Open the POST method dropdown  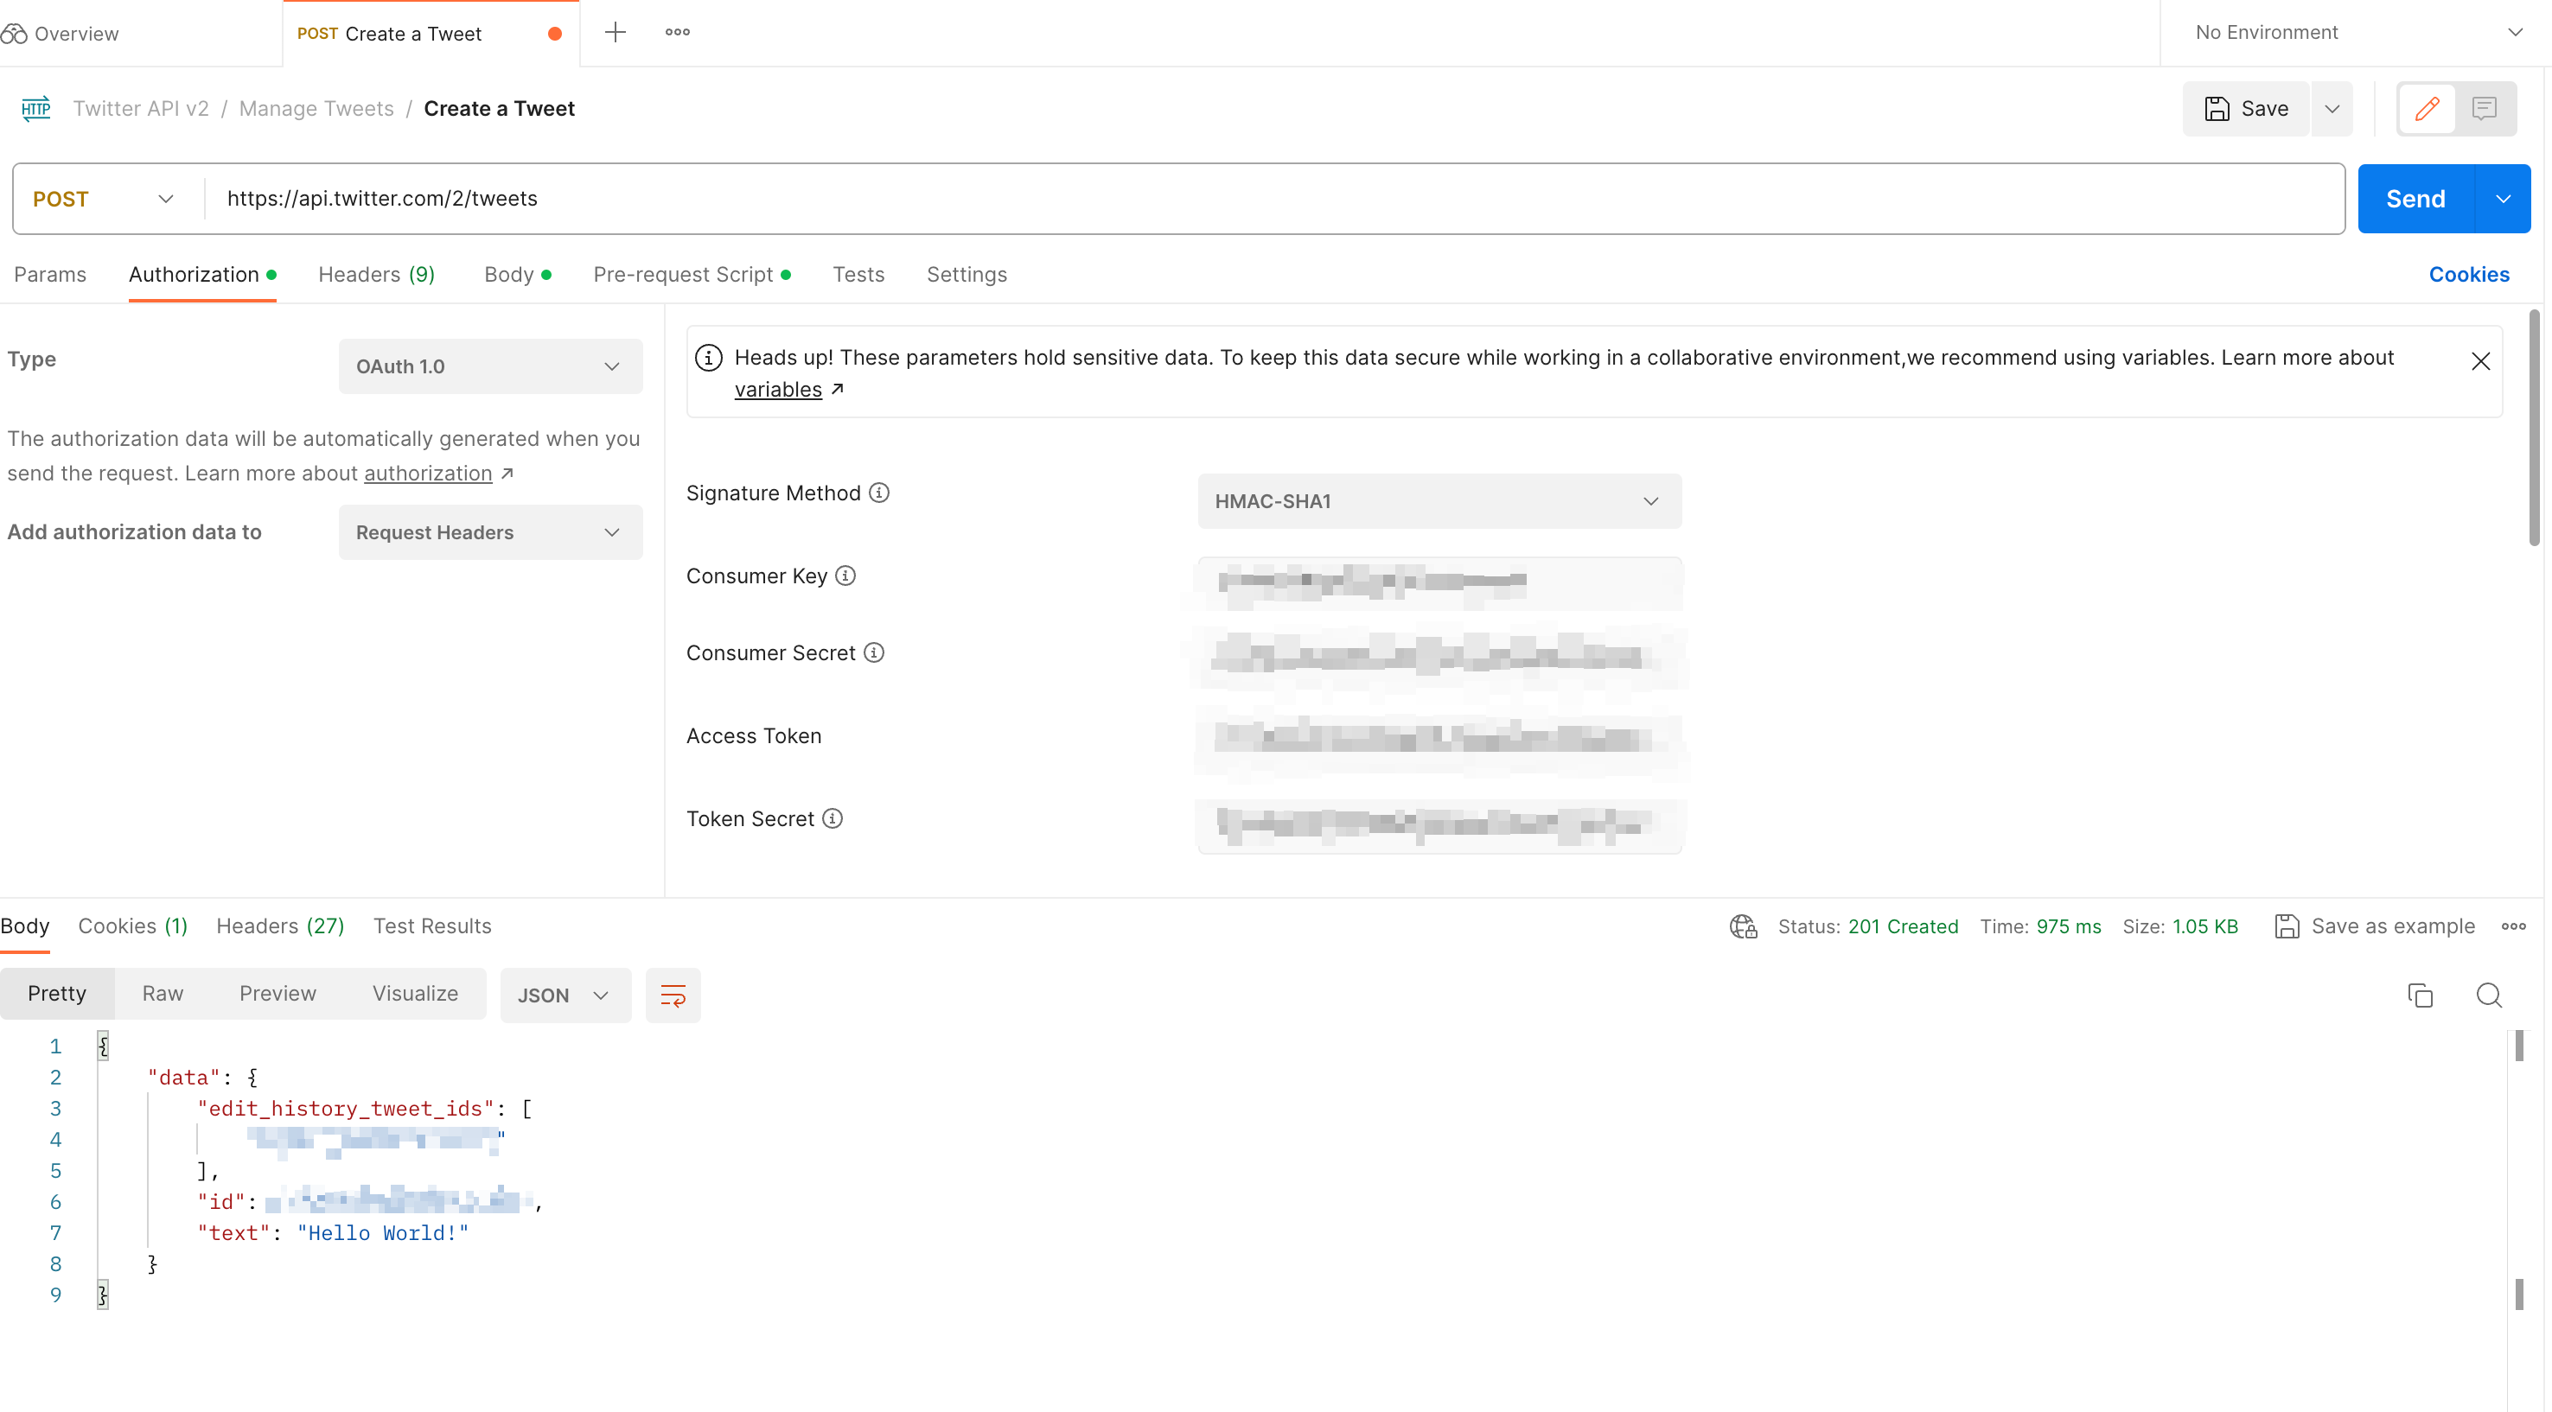tap(103, 199)
